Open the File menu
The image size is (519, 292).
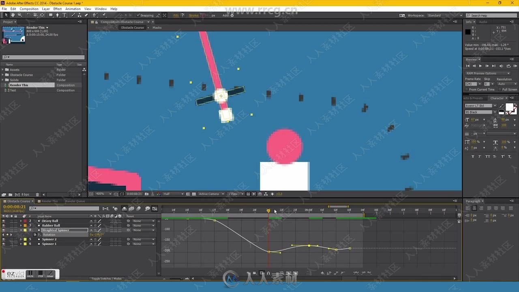click(x=4, y=9)
